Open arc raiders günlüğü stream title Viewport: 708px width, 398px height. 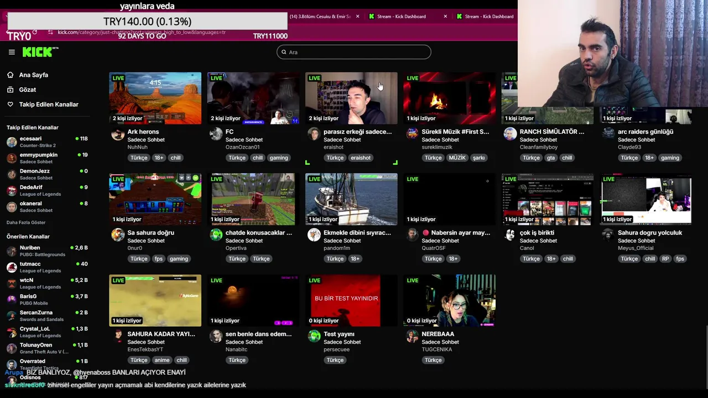coord(645,132)
